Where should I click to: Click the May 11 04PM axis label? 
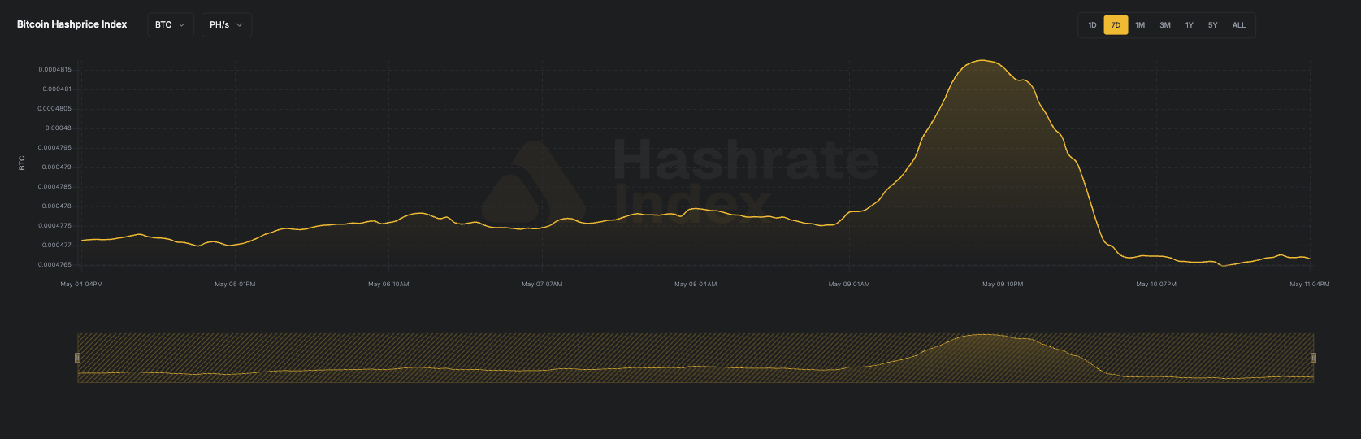[x=1310, y=285]
